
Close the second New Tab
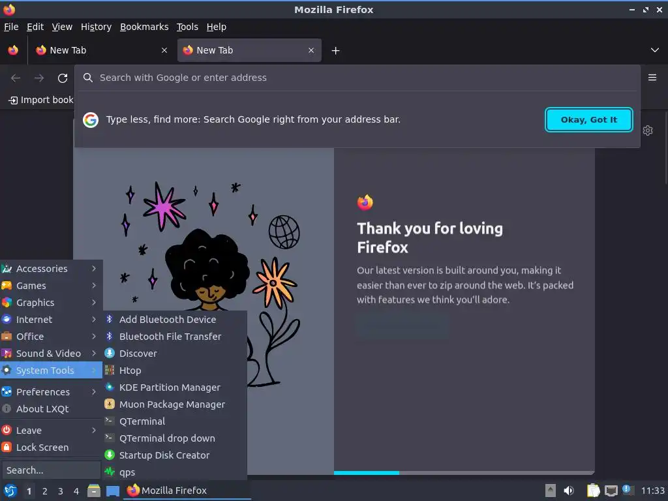point(311,50)
